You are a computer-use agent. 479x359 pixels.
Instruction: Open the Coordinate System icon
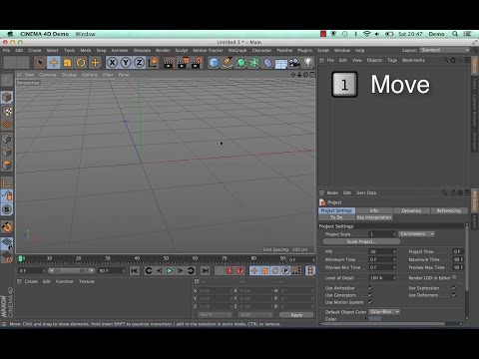pyautogui.click(x=153, y=63)
